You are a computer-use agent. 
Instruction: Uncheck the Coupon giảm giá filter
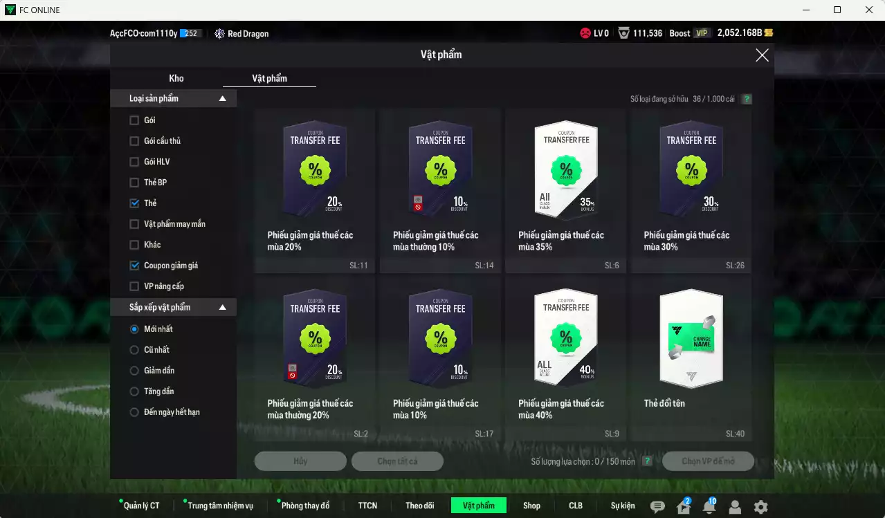point(134,266)
